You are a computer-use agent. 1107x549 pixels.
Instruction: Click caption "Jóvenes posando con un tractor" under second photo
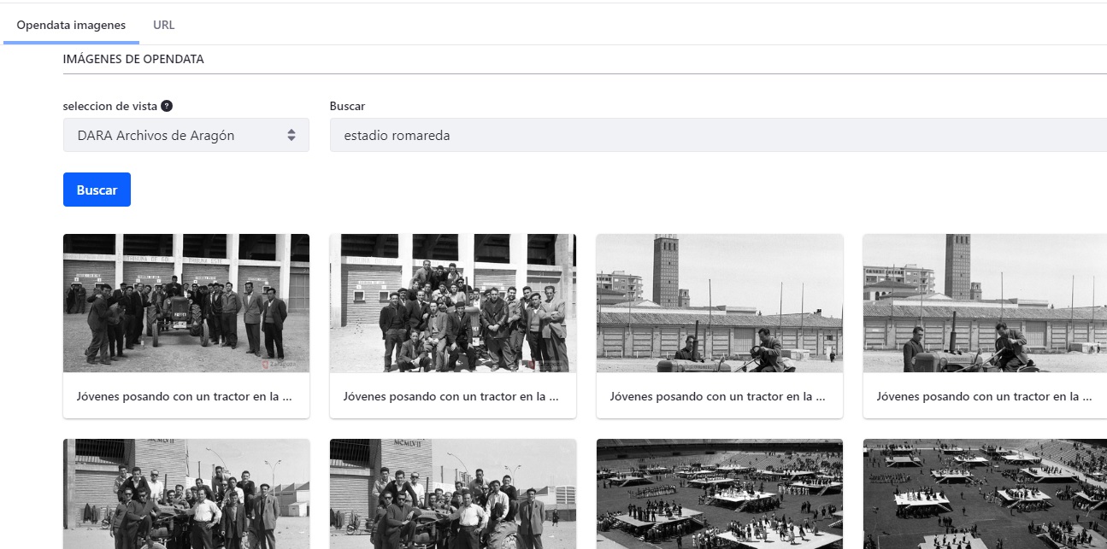point(453,396)
